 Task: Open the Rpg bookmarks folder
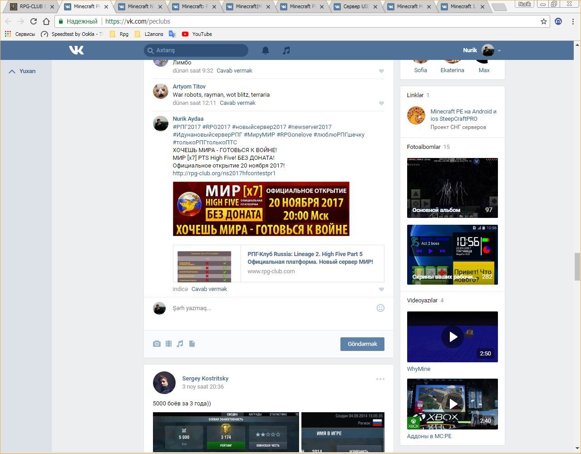[x=119, y=34]
